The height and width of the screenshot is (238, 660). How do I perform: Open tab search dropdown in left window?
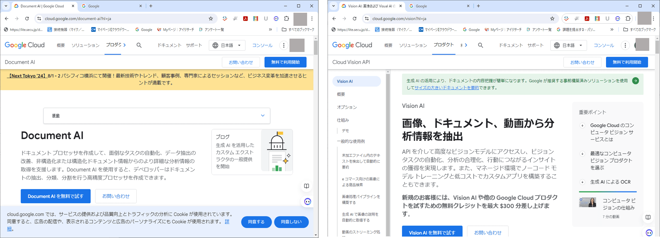[x=6, y=6]
